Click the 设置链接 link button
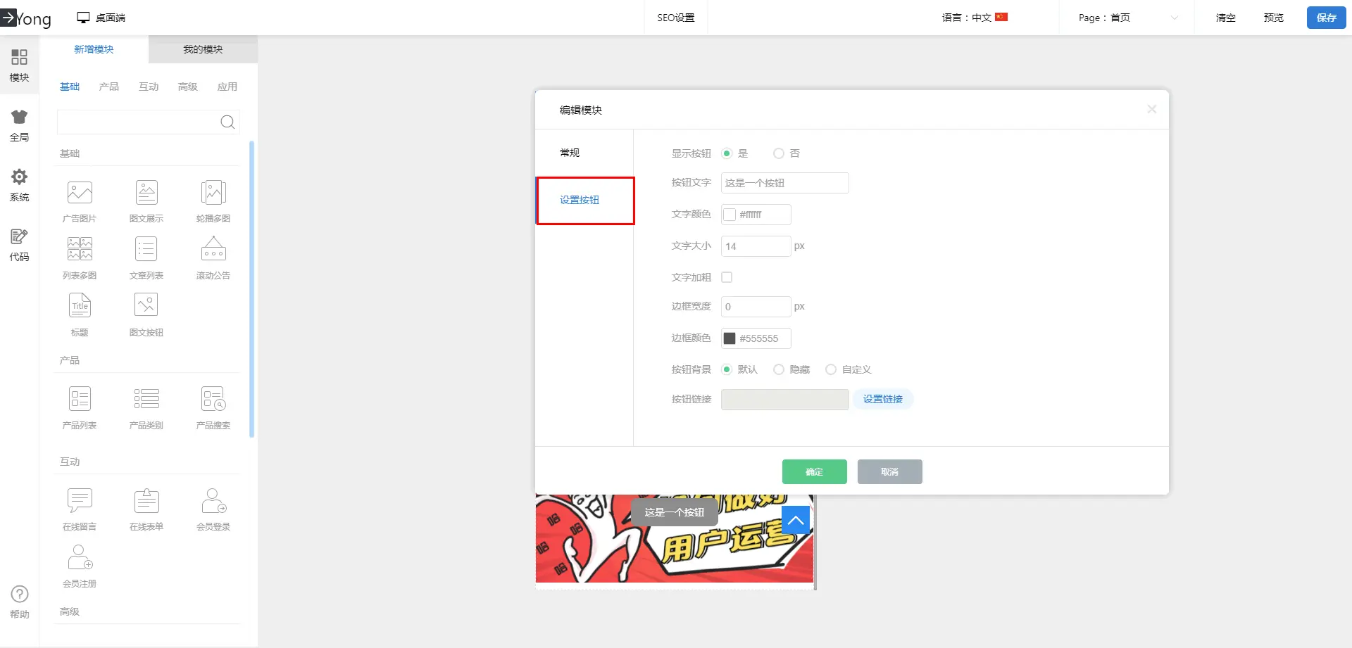Image resolution: width=1352 pixels, height=648 pixels. click(882, 399)
